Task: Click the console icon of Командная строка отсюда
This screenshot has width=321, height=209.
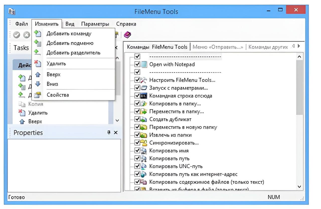Action: 144,96
